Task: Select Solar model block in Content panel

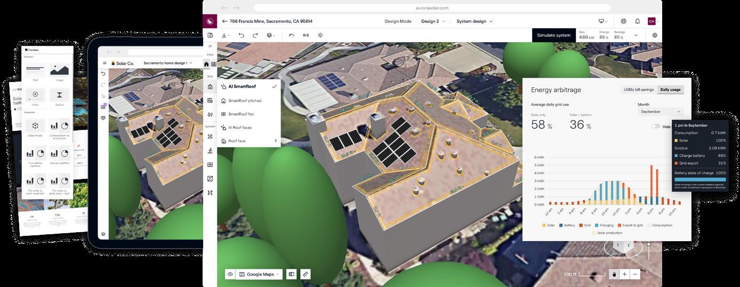Action: point(35,126)
